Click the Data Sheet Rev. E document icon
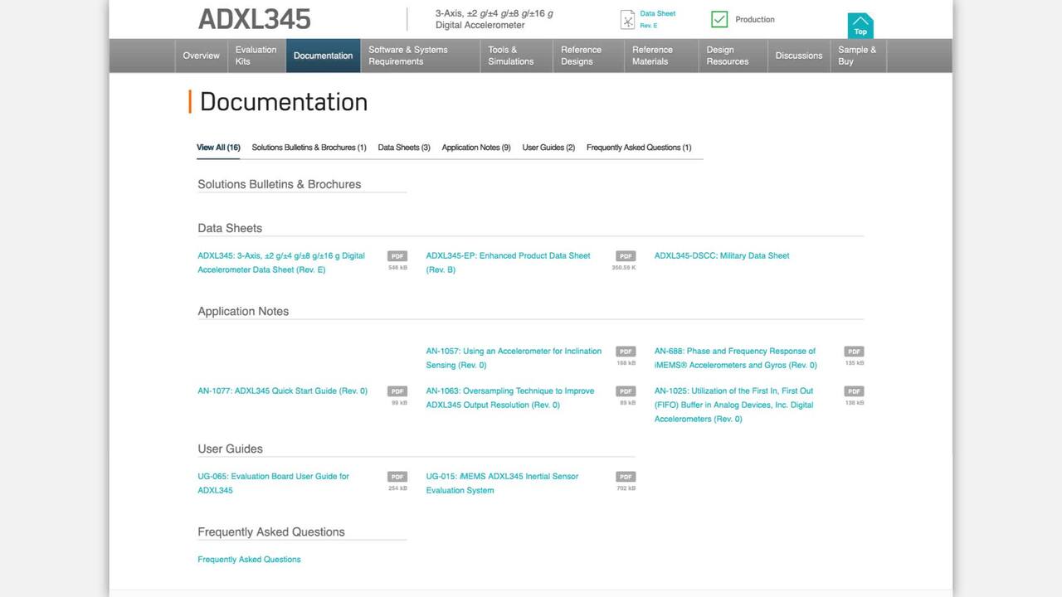The image size is (1062, 597). (x=628, y=20)
